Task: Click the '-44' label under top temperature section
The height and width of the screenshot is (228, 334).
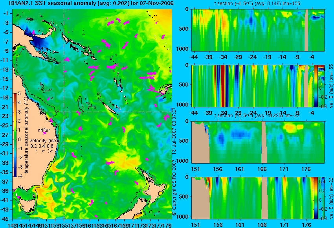Action: (x=193, y=57)
